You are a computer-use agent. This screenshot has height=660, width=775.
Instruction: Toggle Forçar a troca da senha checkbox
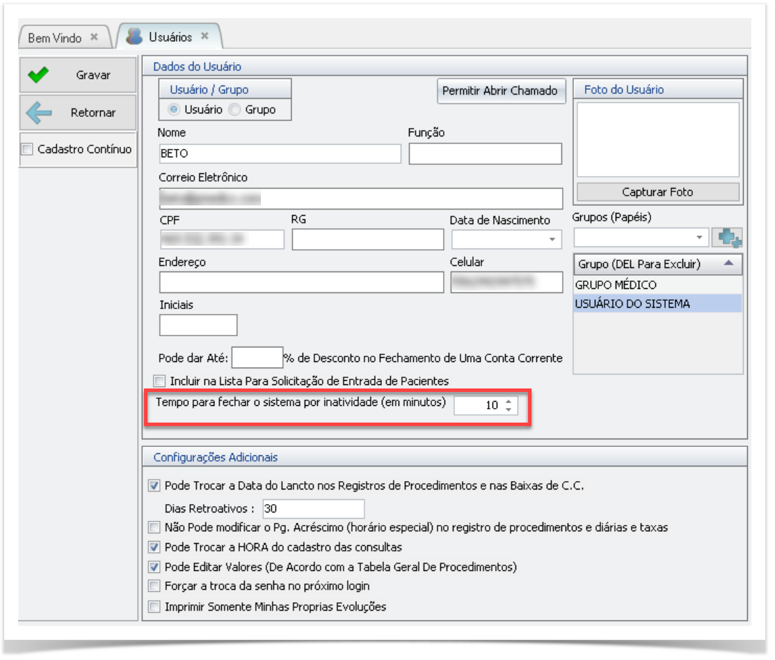point(154,586)
